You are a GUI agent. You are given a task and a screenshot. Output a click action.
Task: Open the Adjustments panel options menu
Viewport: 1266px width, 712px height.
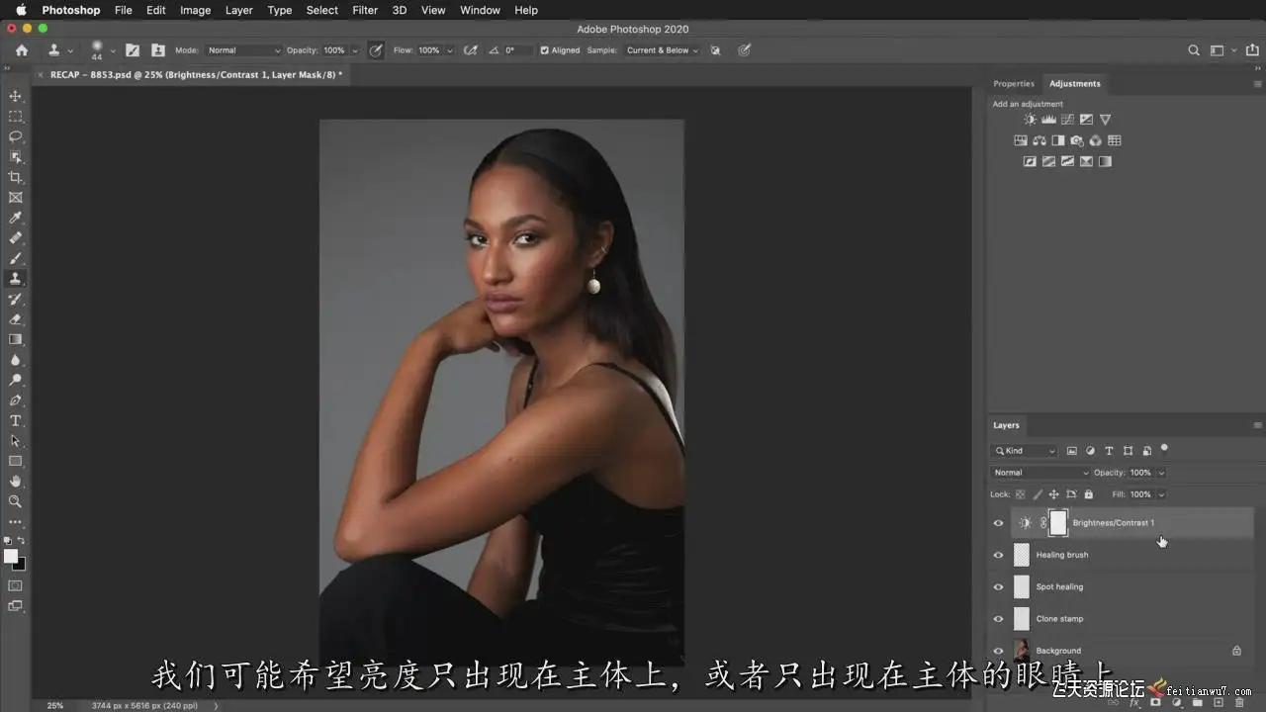(1257, 84)
